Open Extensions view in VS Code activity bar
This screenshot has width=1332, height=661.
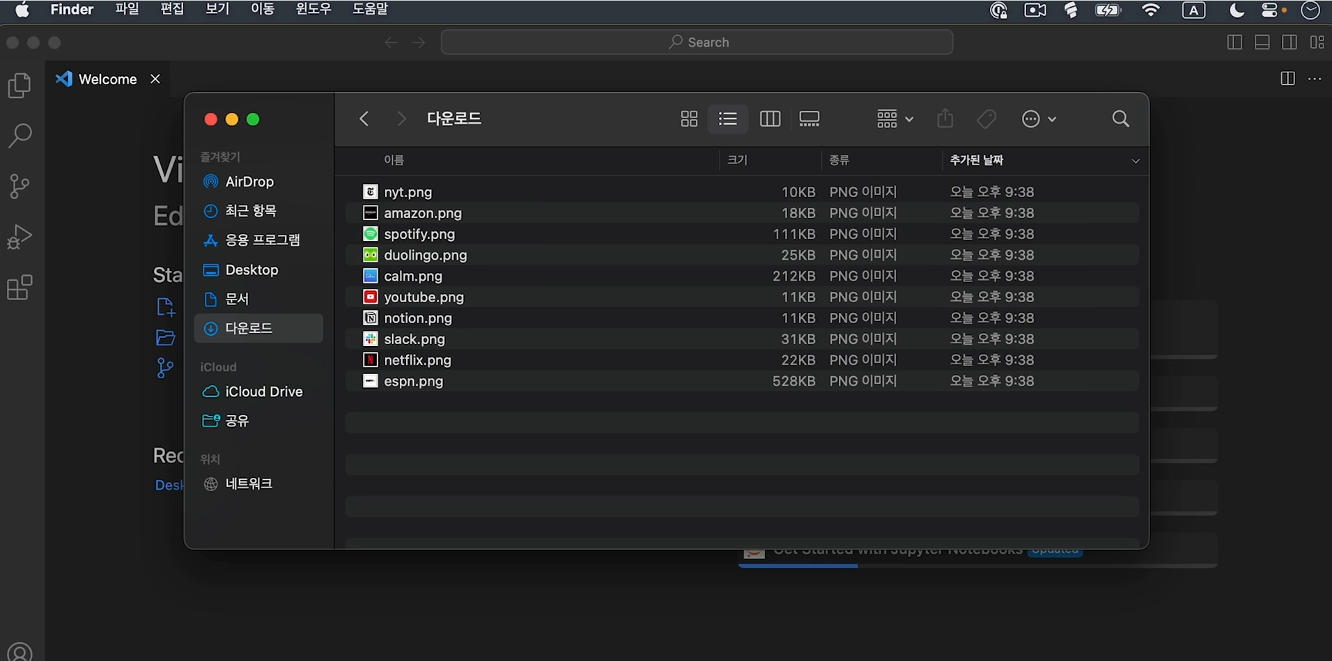click(x=20, y=287)
